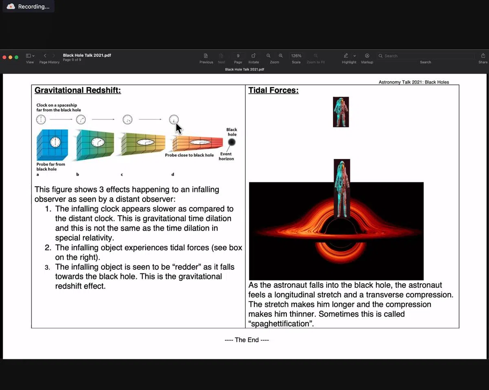Select the Black Hole Talk 2021.pdf tab
The width and height of the screenshot is (489, 390).
[244, 69]
